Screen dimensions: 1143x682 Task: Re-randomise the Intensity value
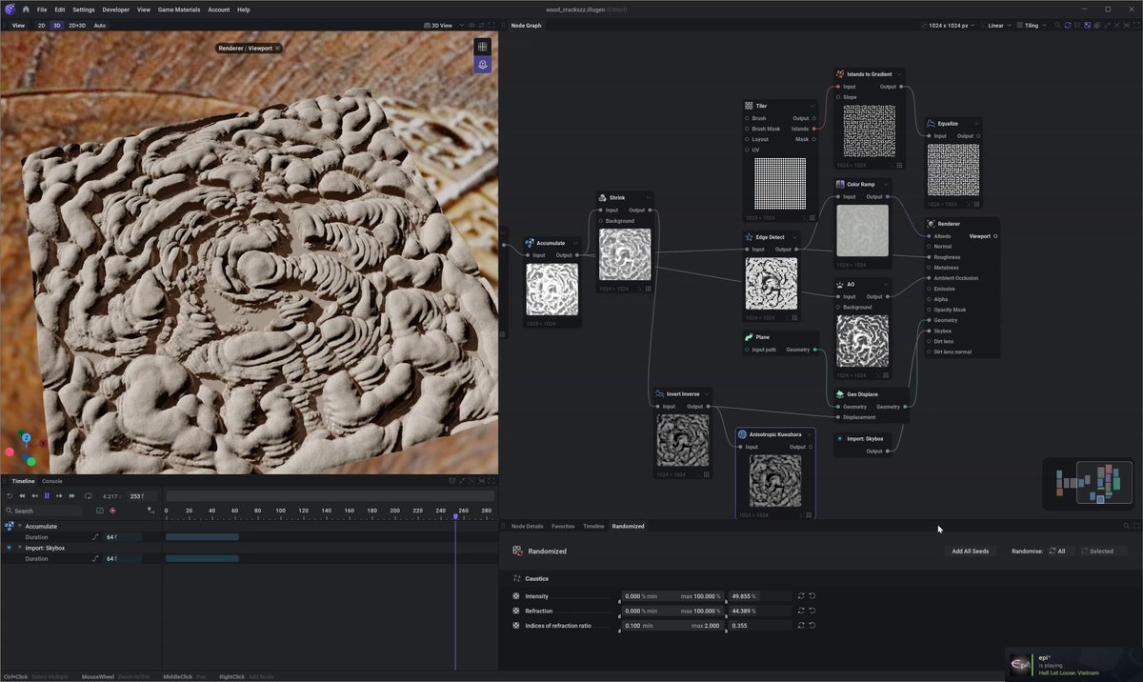[x=801, y=596]
